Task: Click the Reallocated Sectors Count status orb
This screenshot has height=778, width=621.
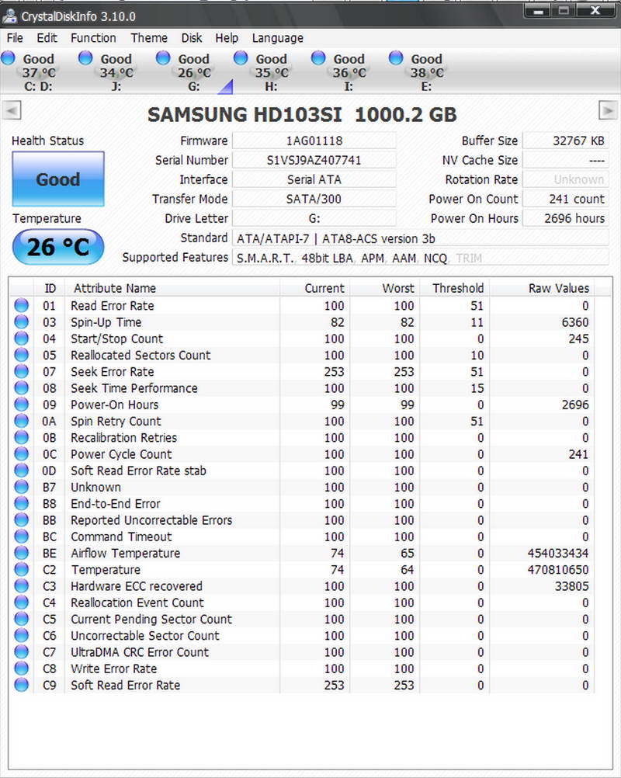Action: pyautogui.click(x=21, y=355)
